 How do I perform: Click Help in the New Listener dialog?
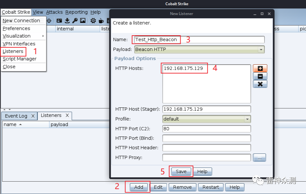pyautogui.click(x=202, y=171)
